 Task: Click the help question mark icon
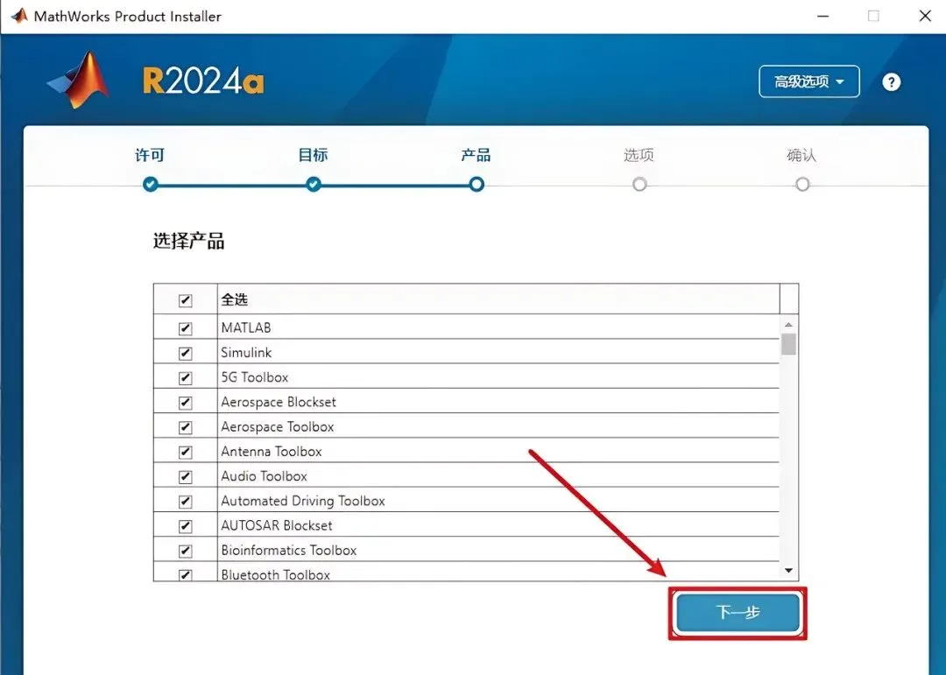pyautogui.click(x=891, y=82)
